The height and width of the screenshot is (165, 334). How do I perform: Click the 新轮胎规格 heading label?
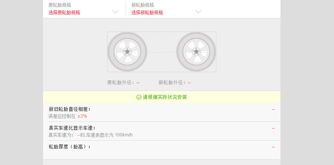coord(143,5)
